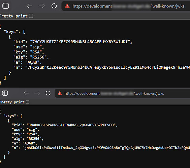
Task: Click the kid value starting 7HCY2UKRTZ2
Action: point(80,42)
